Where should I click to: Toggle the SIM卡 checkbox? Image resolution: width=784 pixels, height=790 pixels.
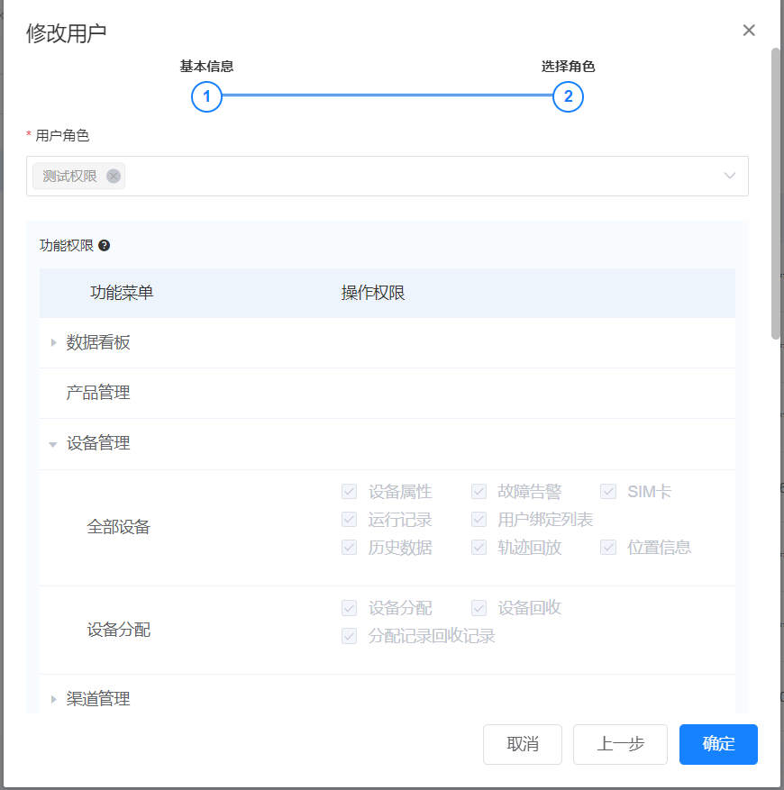coord(608,492)
